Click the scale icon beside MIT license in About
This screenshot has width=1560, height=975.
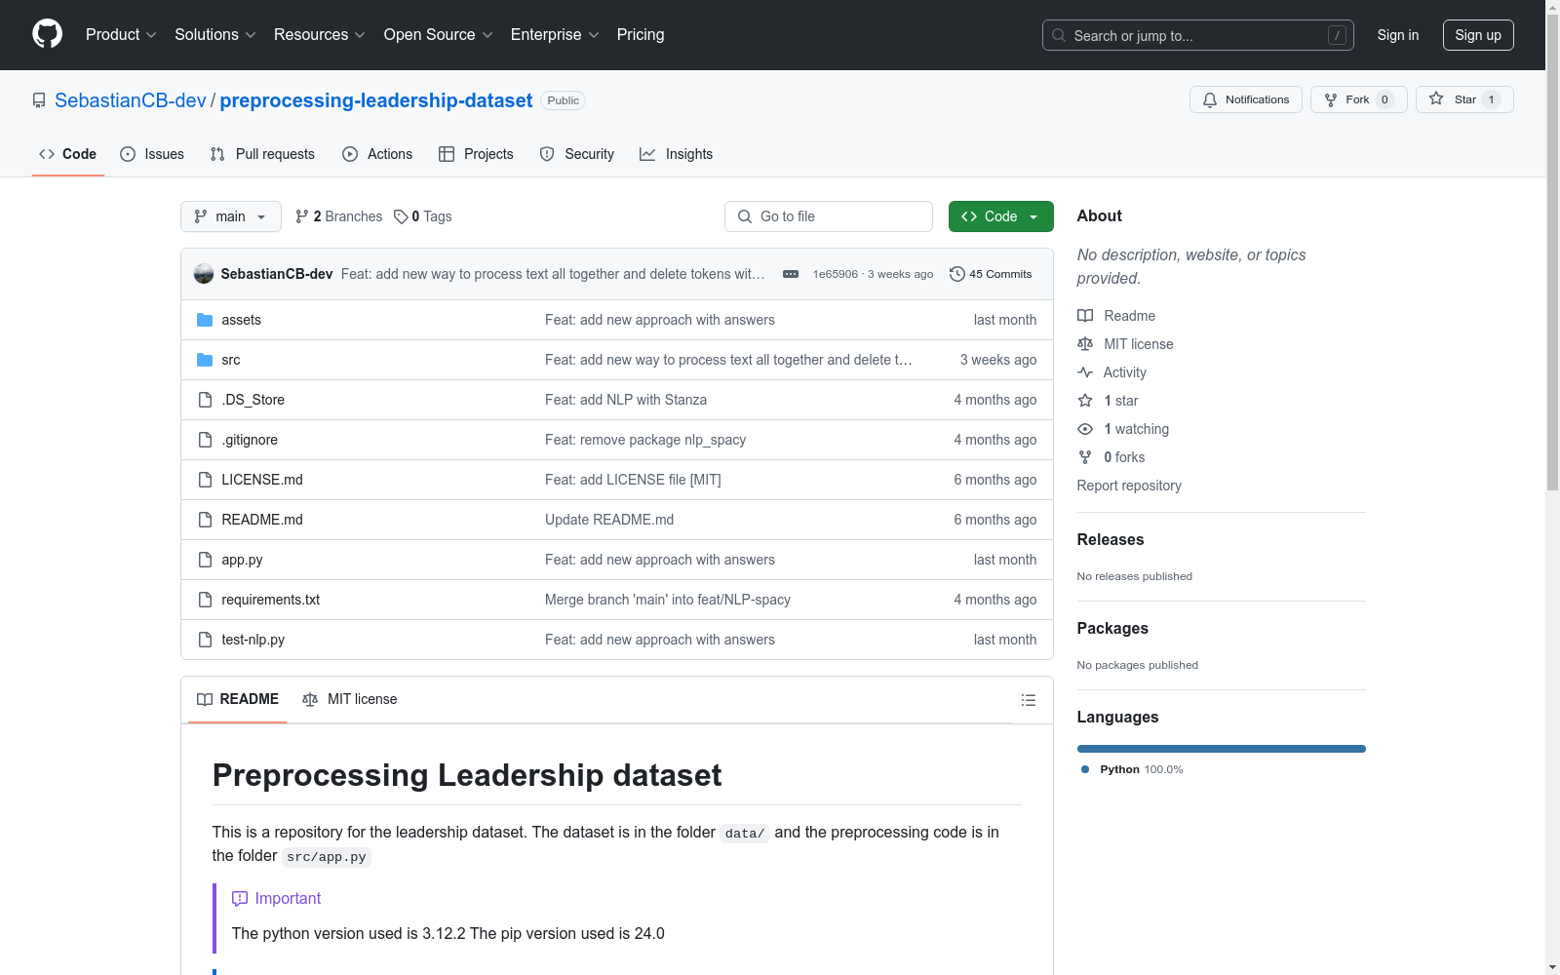point(1085,344)
